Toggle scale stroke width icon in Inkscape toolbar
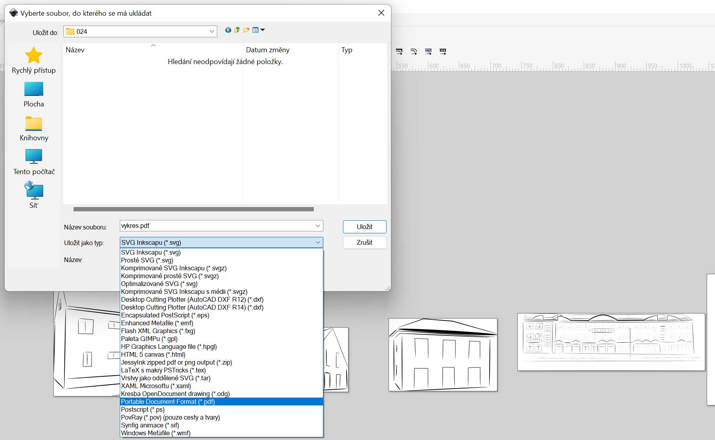715x440 pixels. 399,51
